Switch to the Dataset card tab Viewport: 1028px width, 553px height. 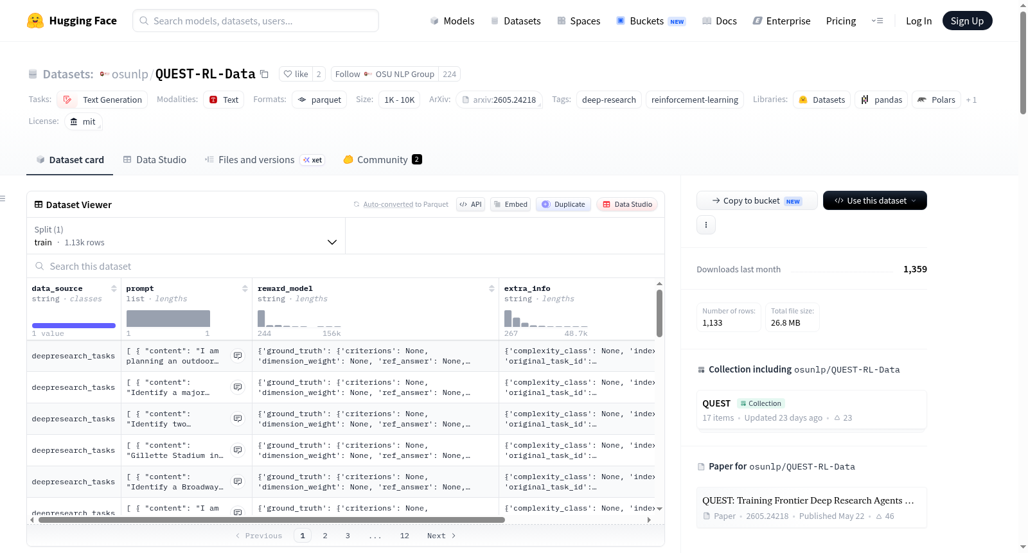pyautogui.click(x=70, y=160)
